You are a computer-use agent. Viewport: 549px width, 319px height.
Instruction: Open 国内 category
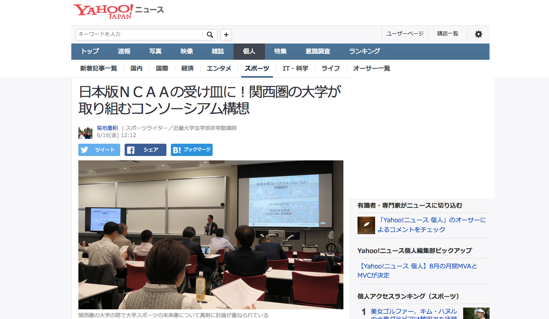[136, 69]
